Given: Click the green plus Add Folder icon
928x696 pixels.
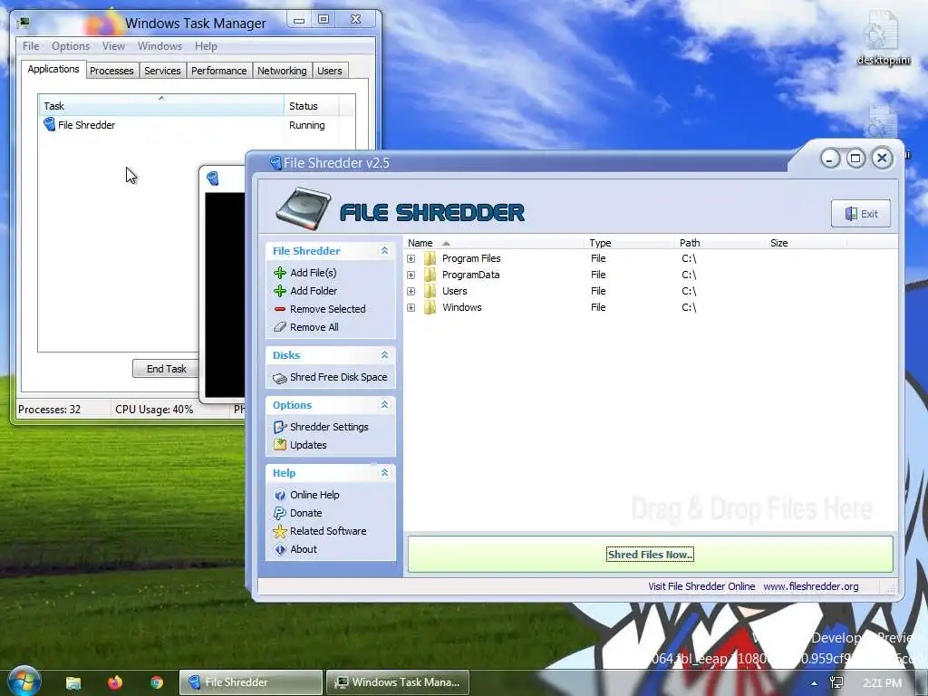Looking at the screenshot, I should click(280, 291).
